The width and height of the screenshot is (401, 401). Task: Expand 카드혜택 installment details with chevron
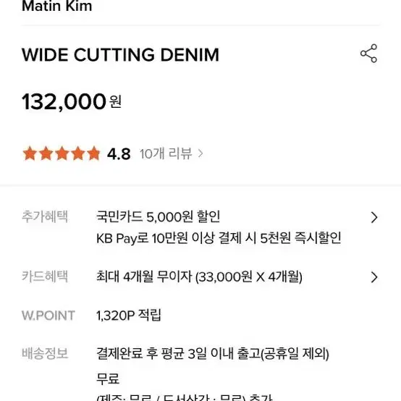(x=374, y=277)
